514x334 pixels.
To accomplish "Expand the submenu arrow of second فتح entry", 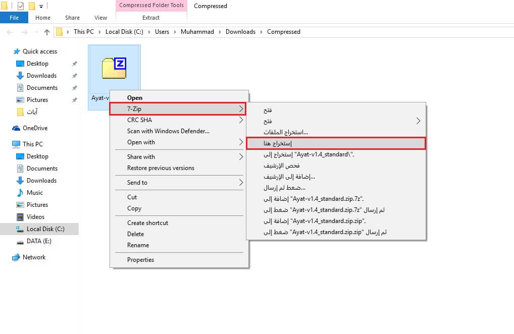I will click(418, 121).
